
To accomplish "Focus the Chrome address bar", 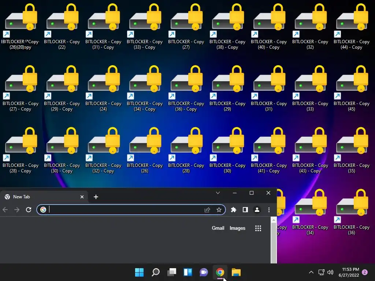I will (131, 210).
